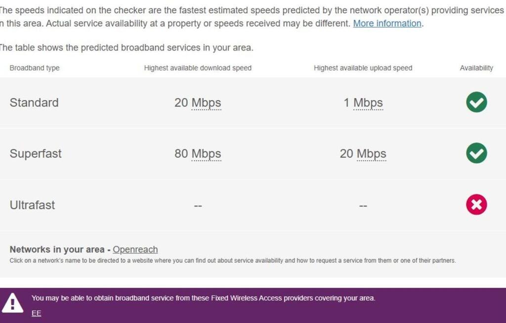This screenshot has height=323, width=506.
Task: Select the Superfast broadband row label
Action: [36, 153]
